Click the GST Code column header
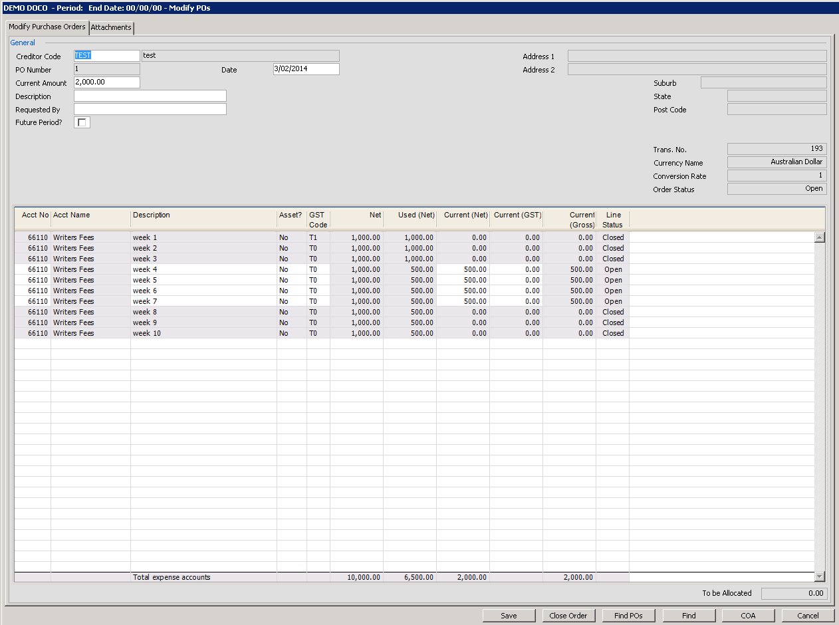Viewport: 839px width, 625px height. (x=318, y=220)
